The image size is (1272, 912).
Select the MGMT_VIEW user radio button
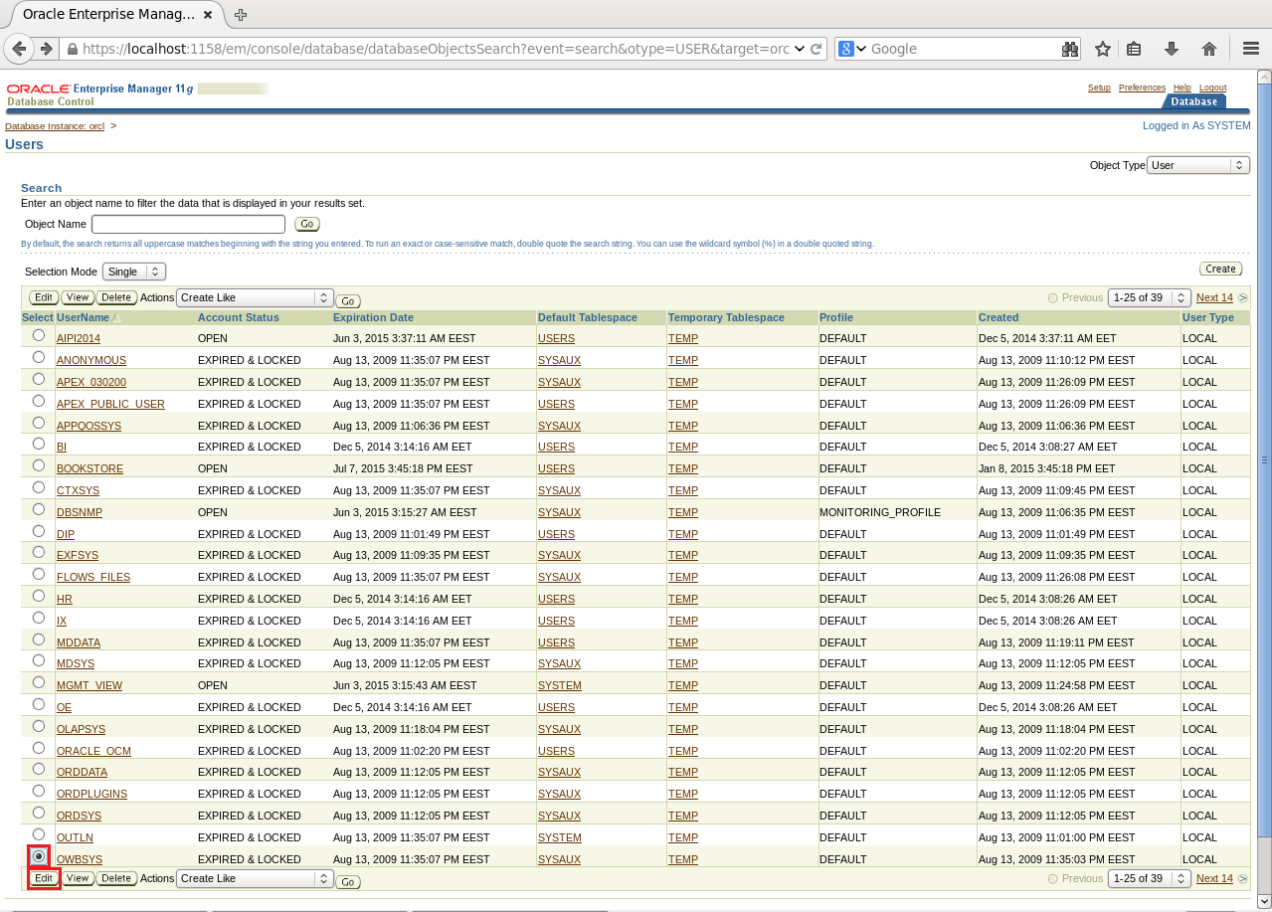pos(39,682)
